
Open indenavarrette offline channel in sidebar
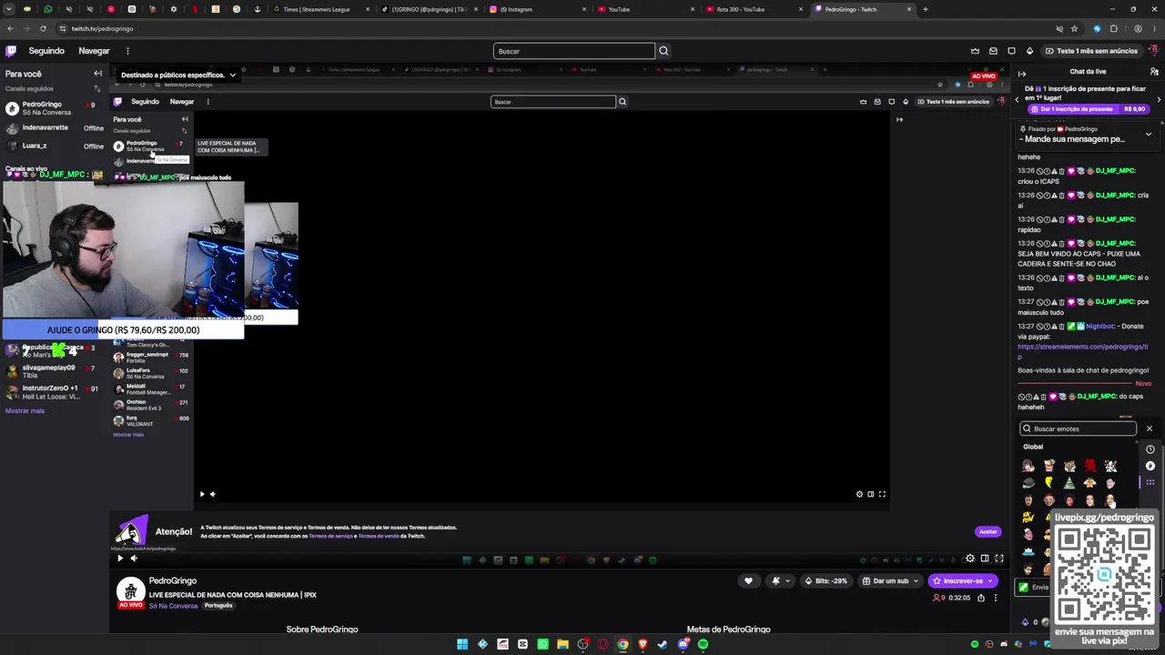[x=53, y=128]
